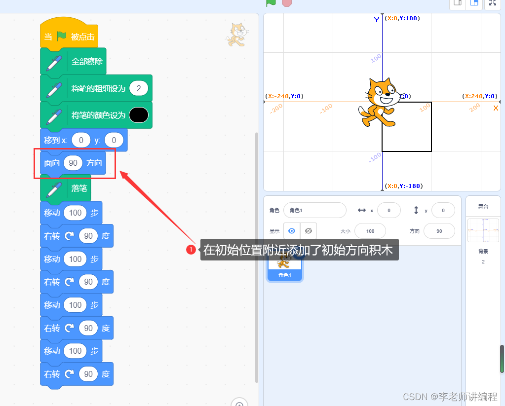Click the clockwise arrow on the first turn block

point(69,236)
